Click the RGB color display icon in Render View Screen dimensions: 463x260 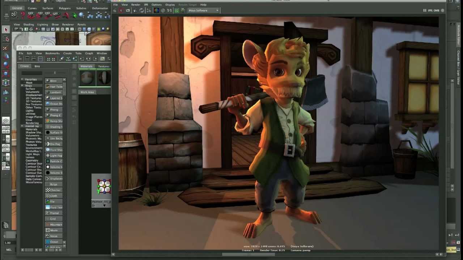156,10
